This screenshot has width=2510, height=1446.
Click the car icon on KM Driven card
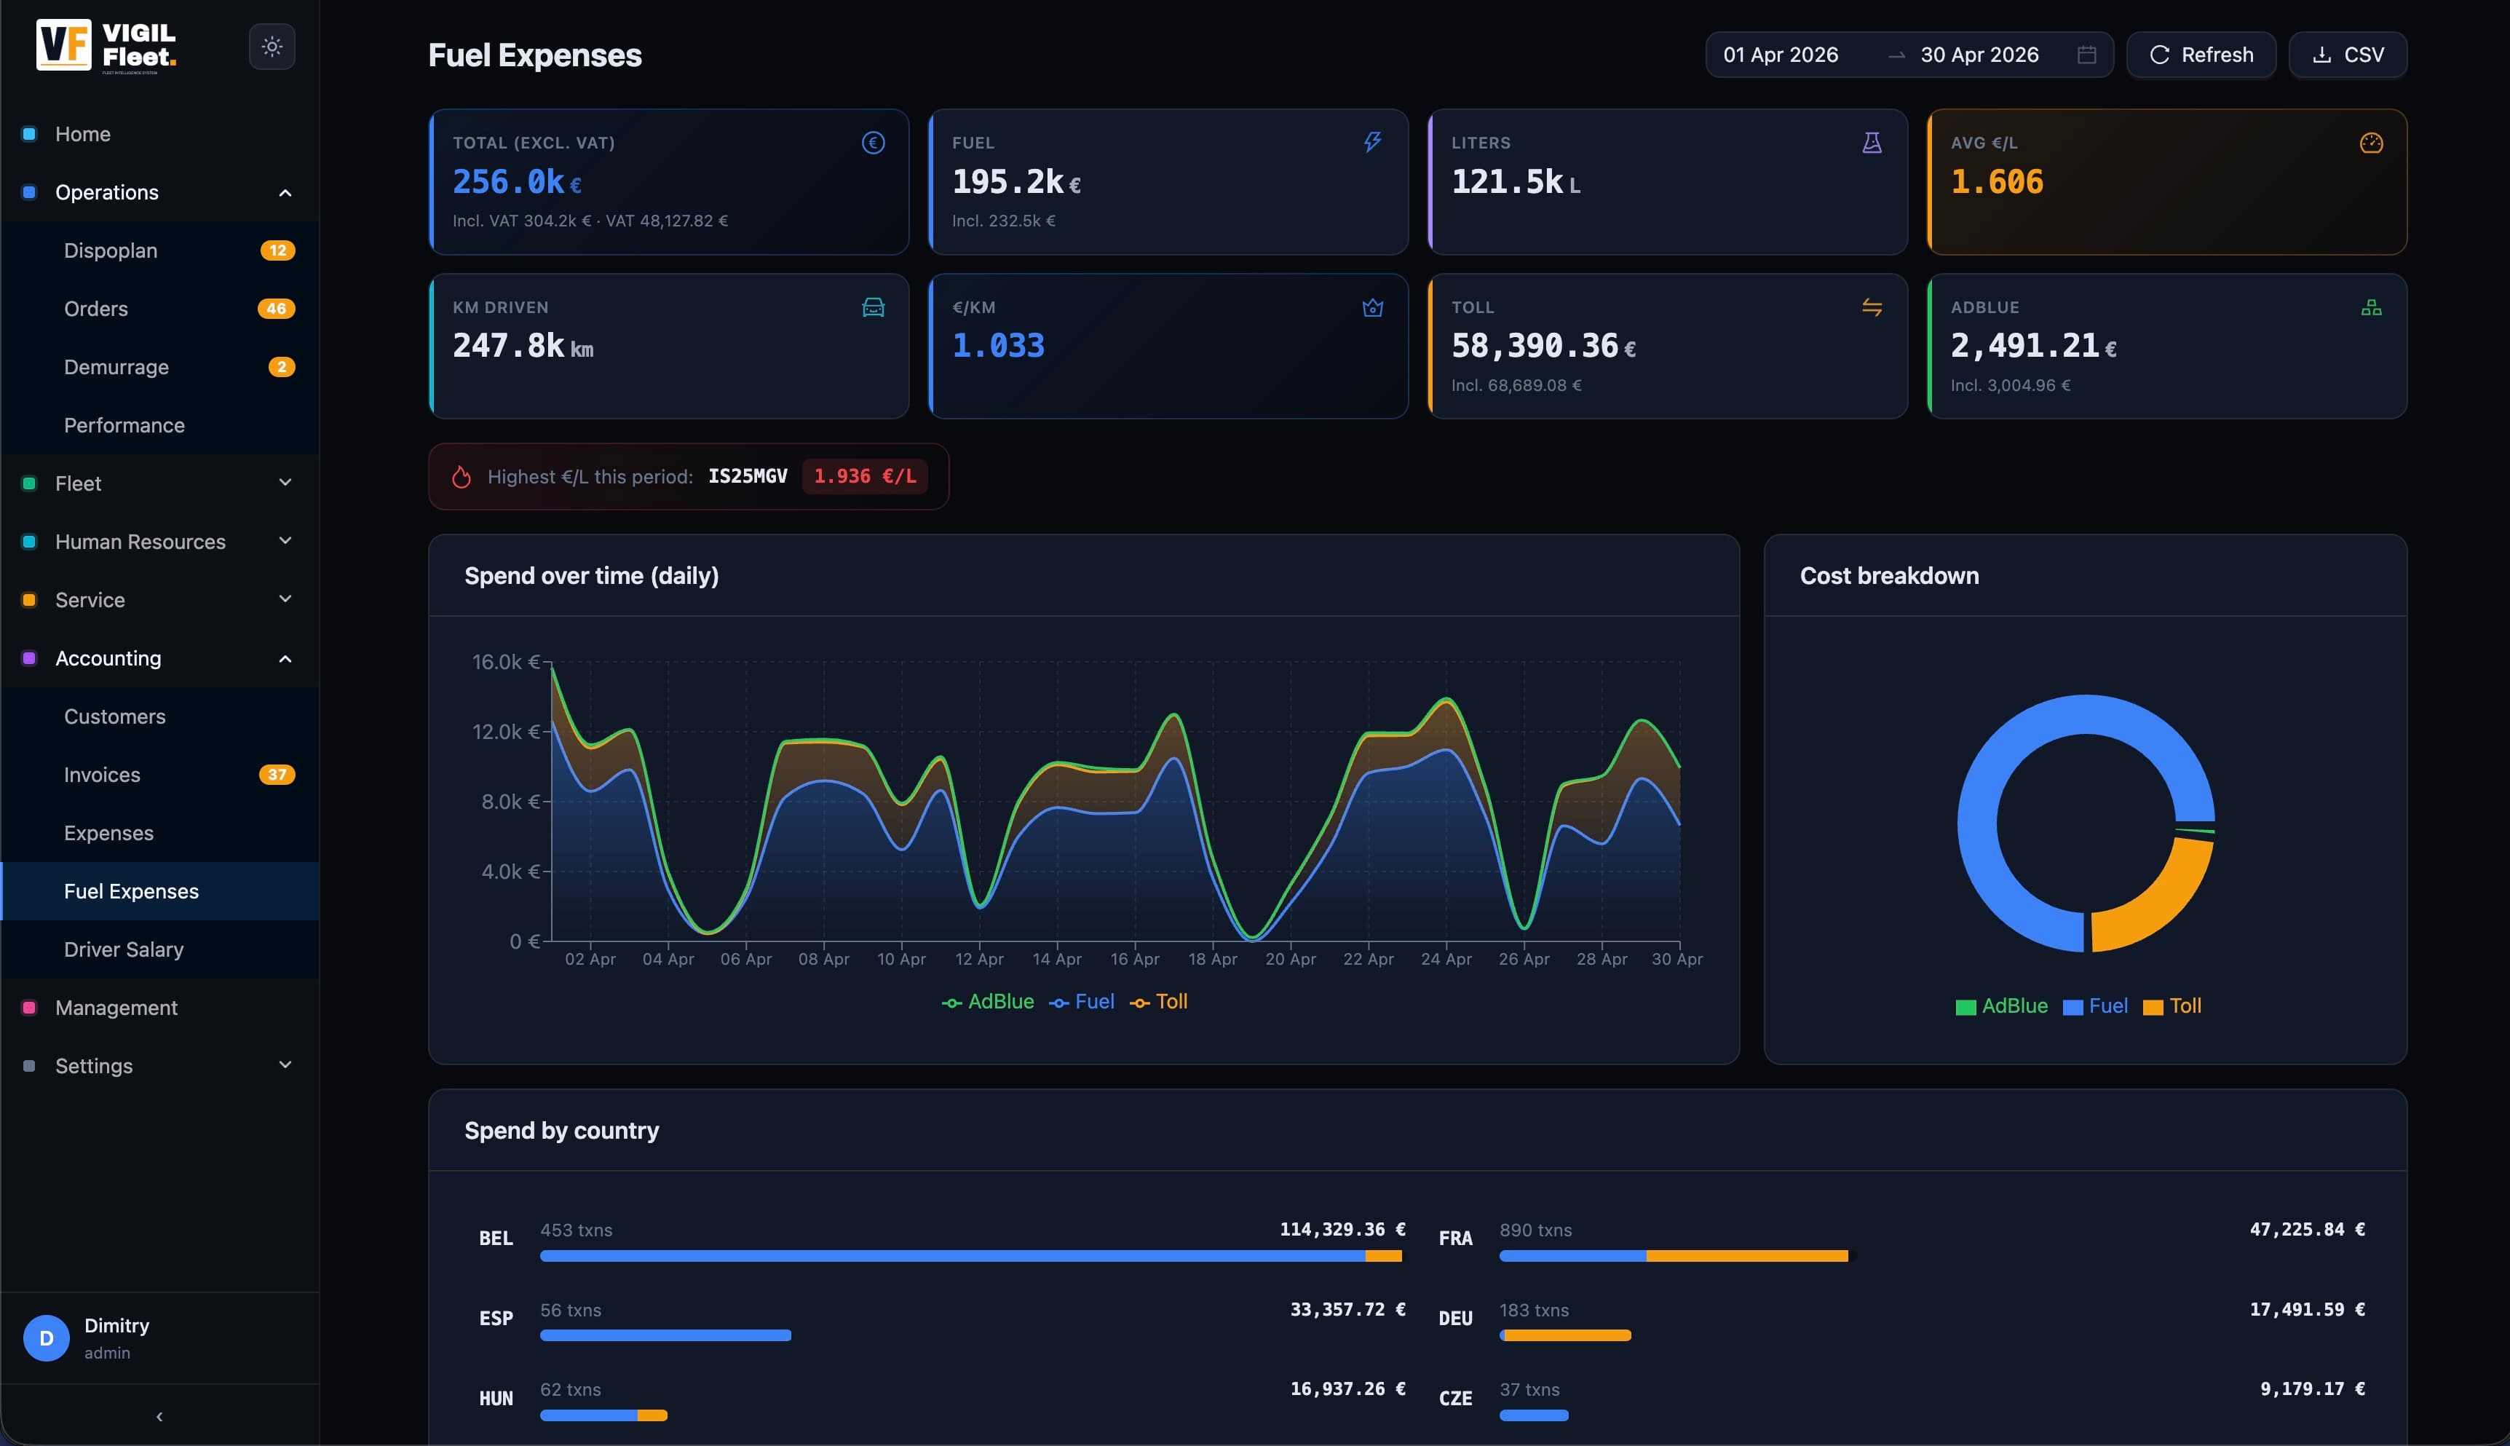(x=873, y=308)
